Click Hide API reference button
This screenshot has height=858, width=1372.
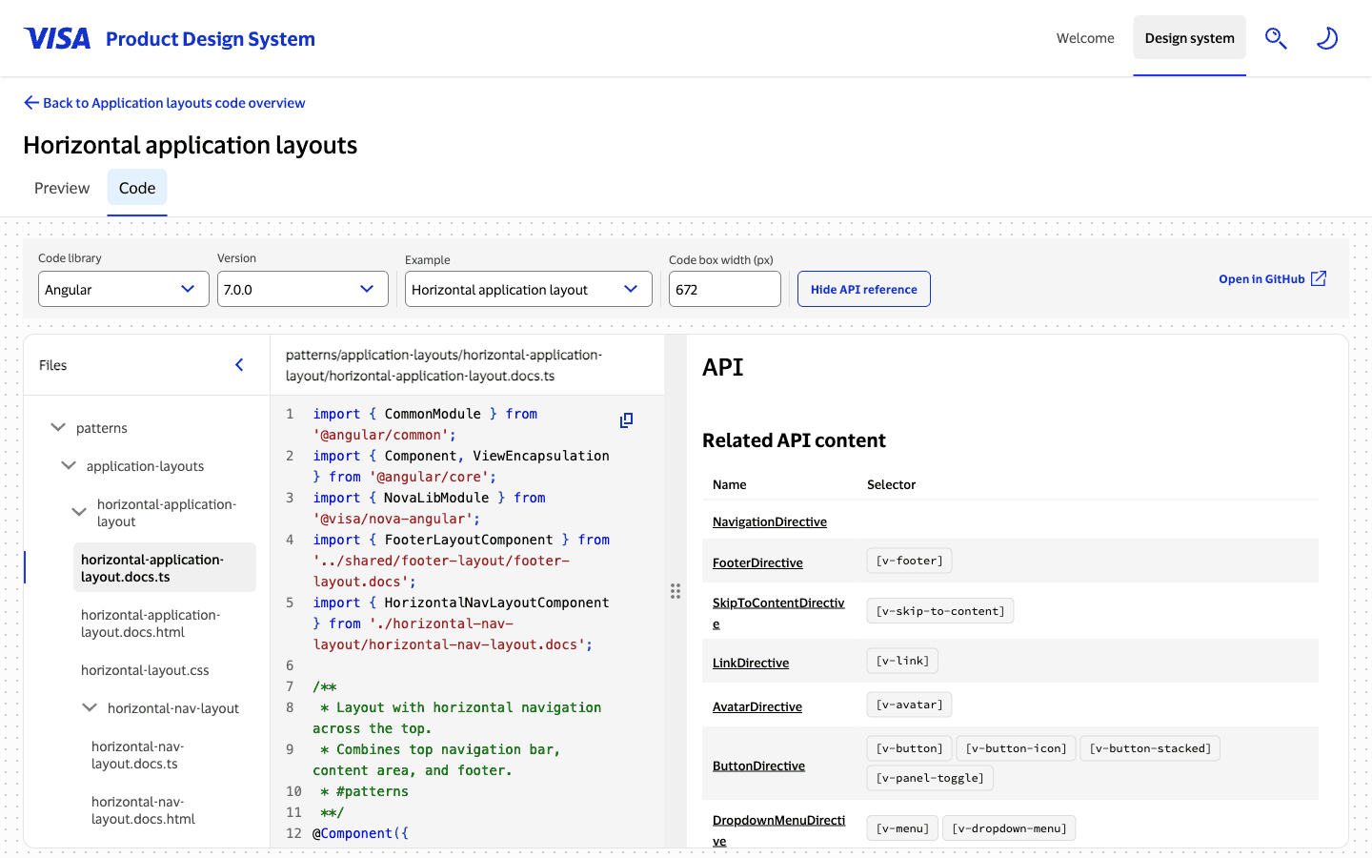[x=864, y=289]
